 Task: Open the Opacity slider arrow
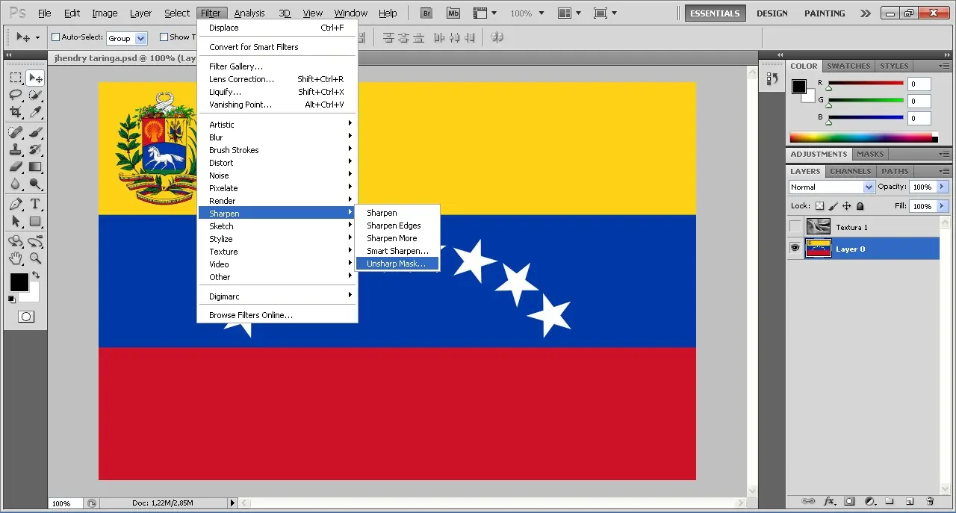(942, 187)
